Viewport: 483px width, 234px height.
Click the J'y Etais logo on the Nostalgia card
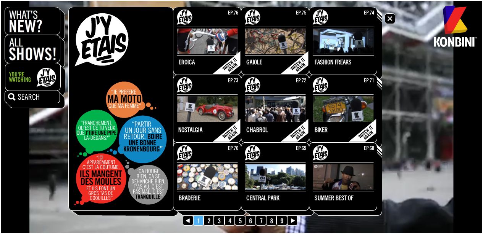coord(184,85)
